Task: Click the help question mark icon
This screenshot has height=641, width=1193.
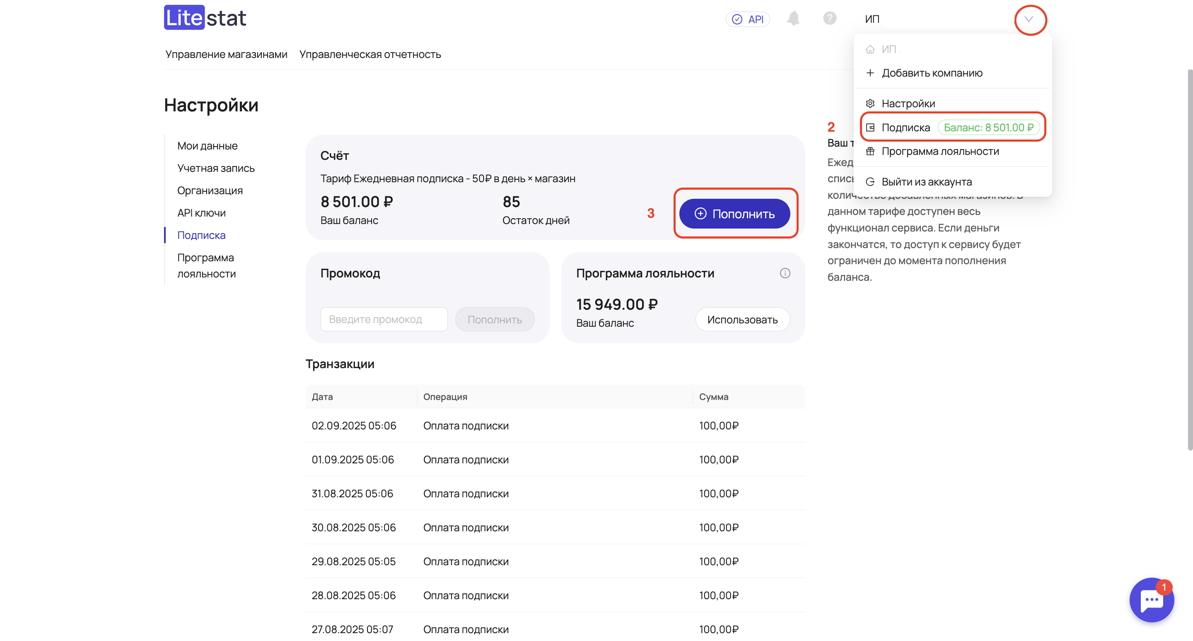Action: pos(829,19)
